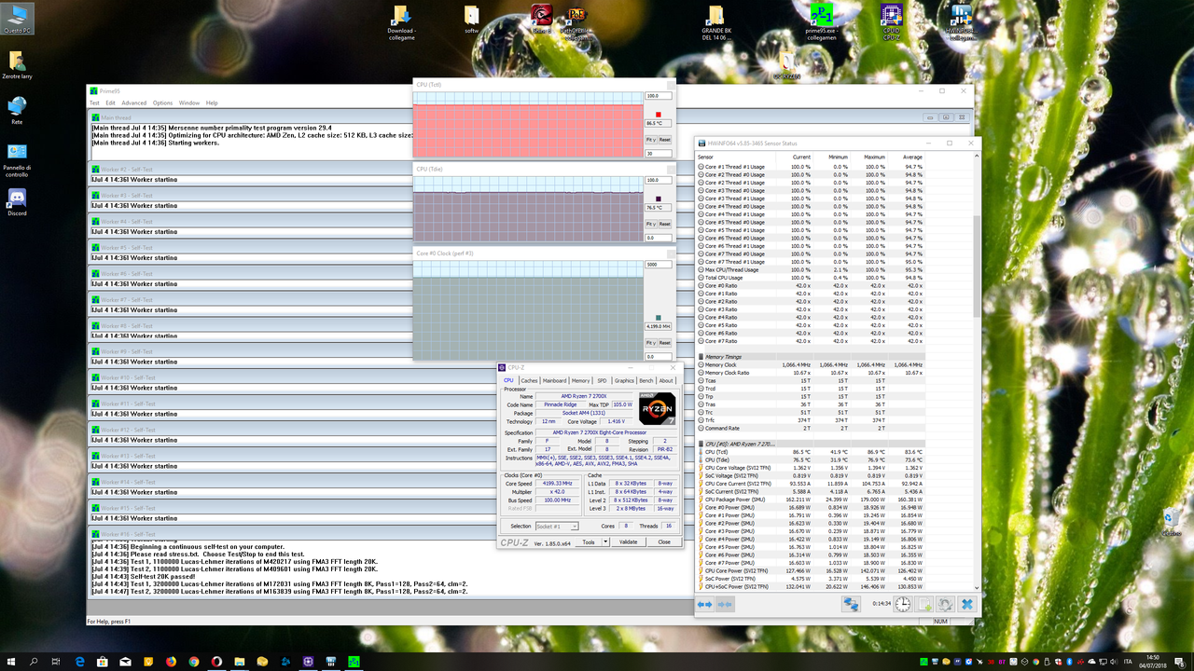Switch to Caches tab in CPU-Z

[x=529, y=380]
